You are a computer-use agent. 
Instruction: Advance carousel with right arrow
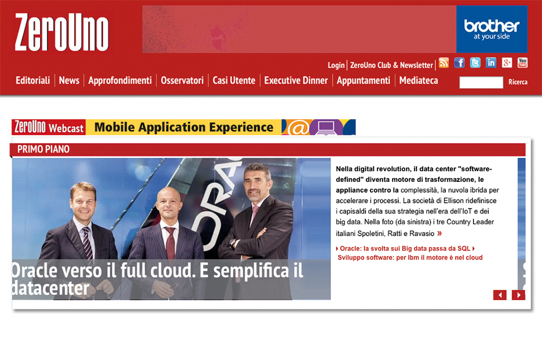pyautogui.click(x=518, y=295)
